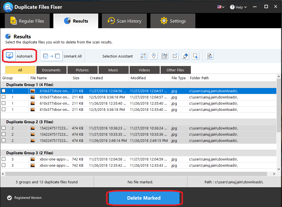Show only Music duplicates
282x207 pixels.
click(x=113, y=70)
